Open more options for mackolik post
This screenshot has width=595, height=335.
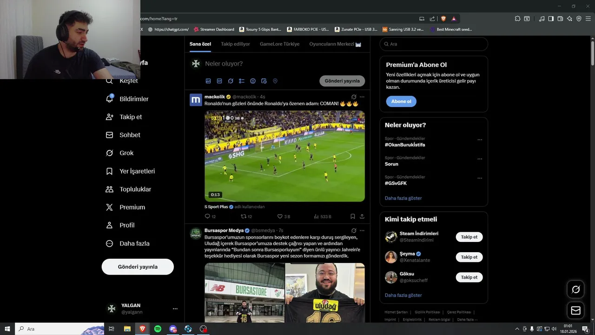(362, 97)
